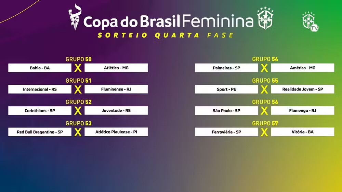342x192 pixels.
Task: Click the Realidade Jovem - SP box
Action: pyautogui.click(x=303, y=89)
